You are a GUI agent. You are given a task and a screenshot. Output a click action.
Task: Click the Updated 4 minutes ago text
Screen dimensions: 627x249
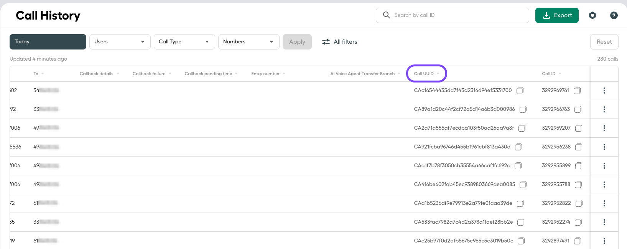[38, 59]
